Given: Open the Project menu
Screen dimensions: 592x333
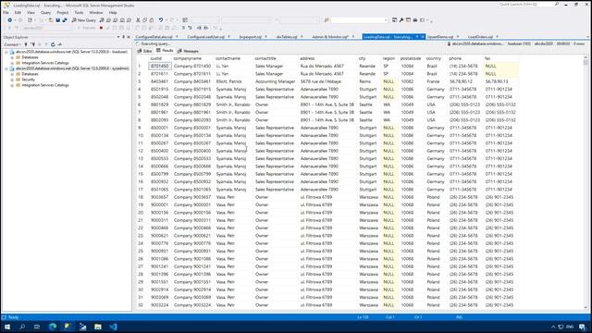Looking at the screenshot, I should 63,12.
